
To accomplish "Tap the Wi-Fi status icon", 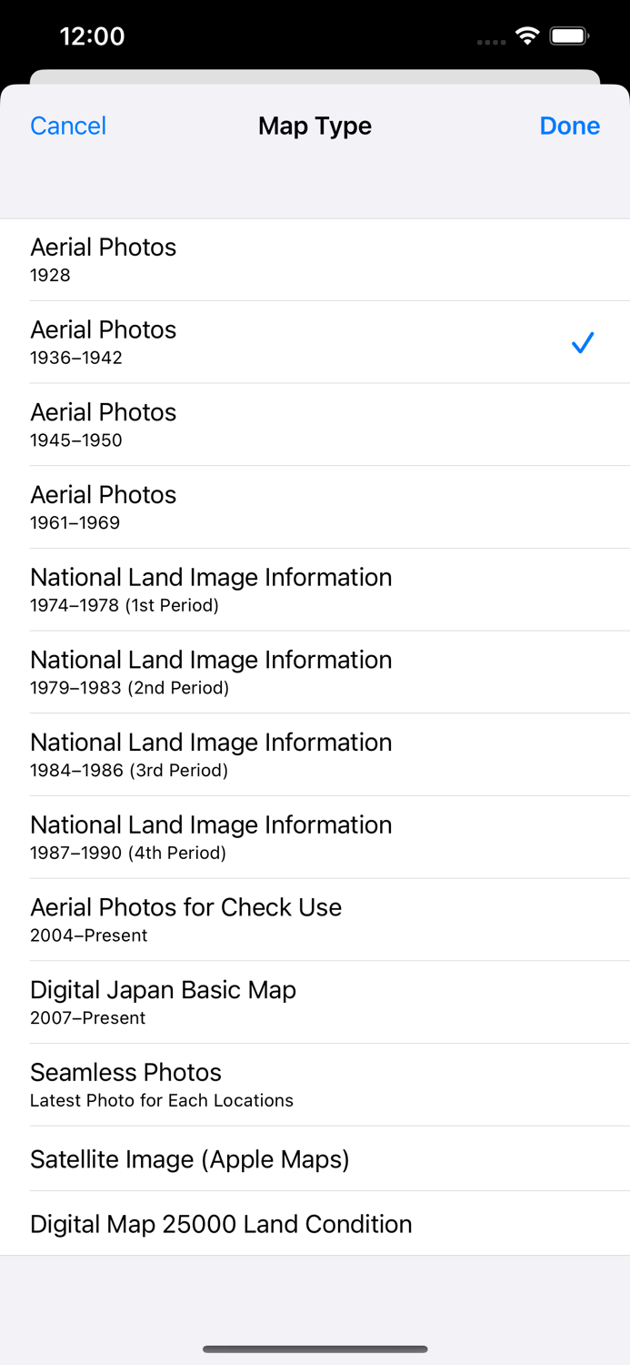I will [x=526, y=36].
